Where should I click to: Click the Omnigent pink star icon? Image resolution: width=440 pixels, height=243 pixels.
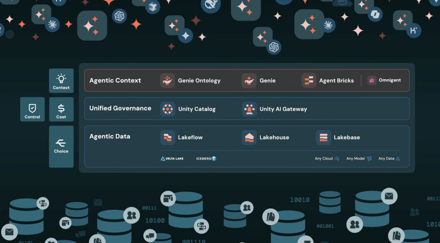tap(372, 80)
